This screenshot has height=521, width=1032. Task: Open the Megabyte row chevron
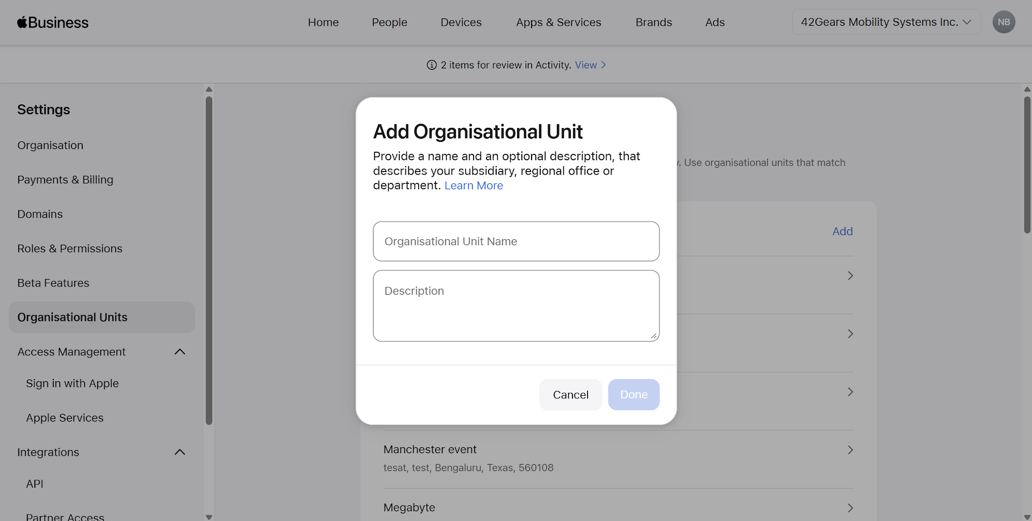click(850, 508)
